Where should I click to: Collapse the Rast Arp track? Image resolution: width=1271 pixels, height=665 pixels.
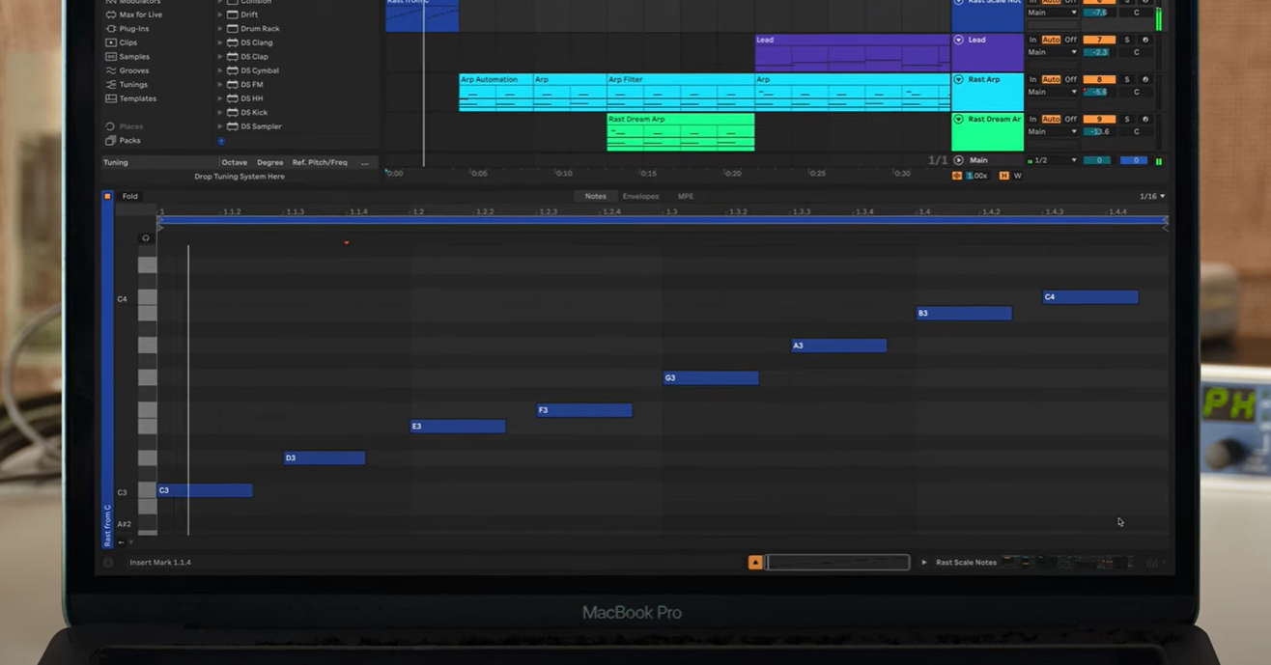pos(959,79)
